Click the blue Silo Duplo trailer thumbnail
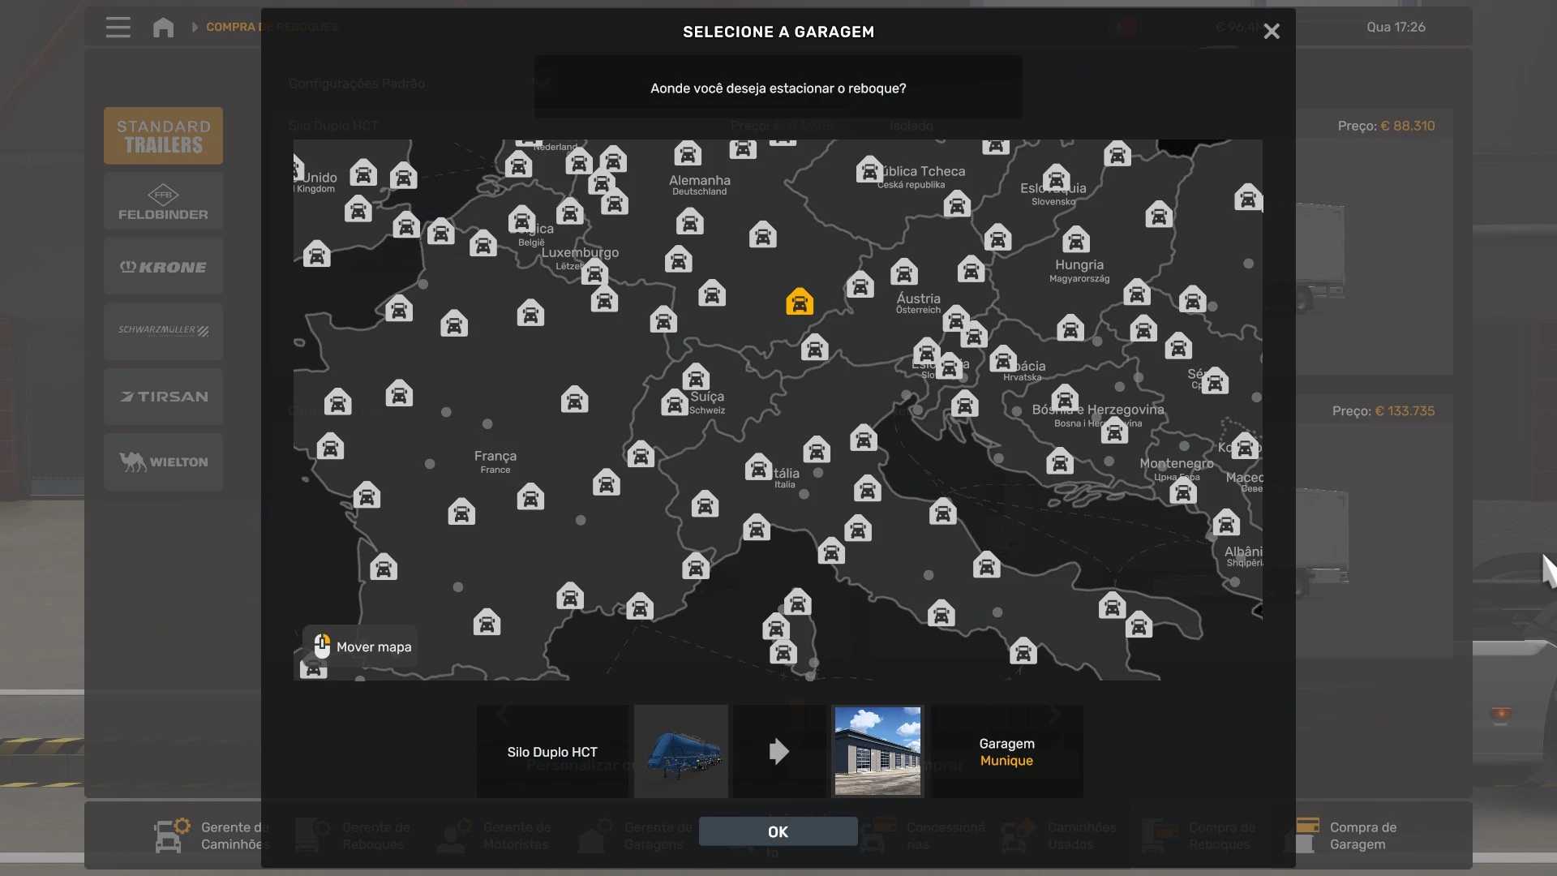Screen dimensions: 1557x876 coord(681,750)
